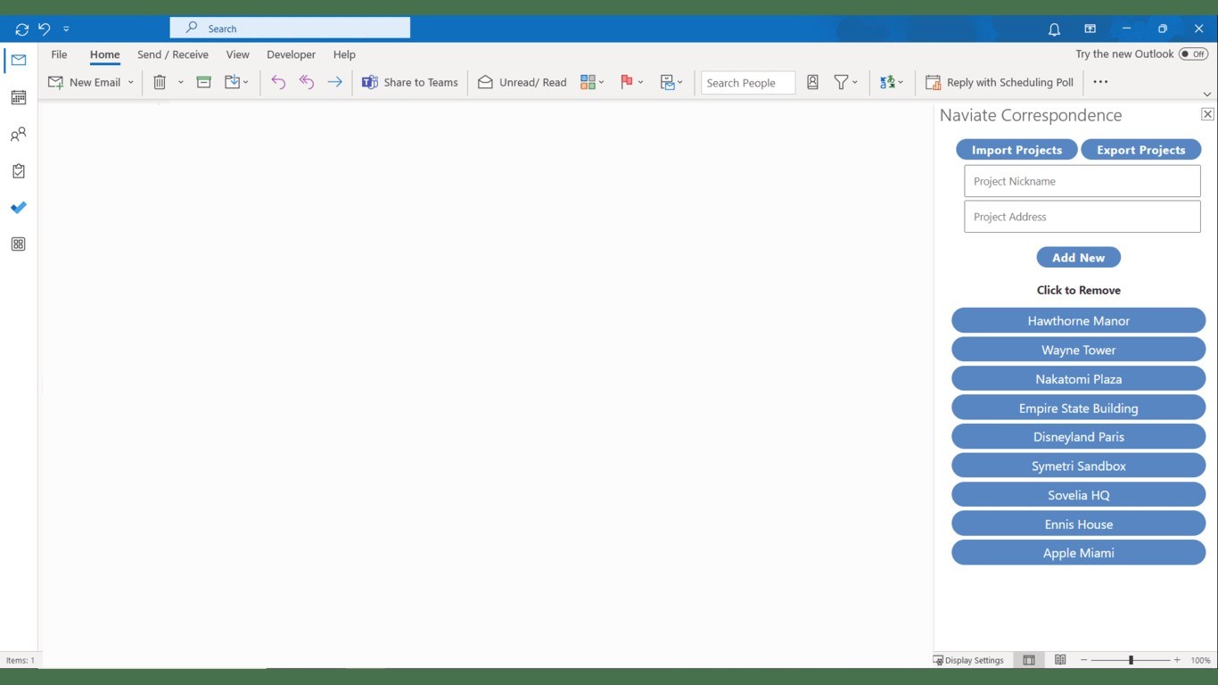The image size is (1218, 685).
Task: Open the Filter Email dropdown
Action: pos(845,82)
